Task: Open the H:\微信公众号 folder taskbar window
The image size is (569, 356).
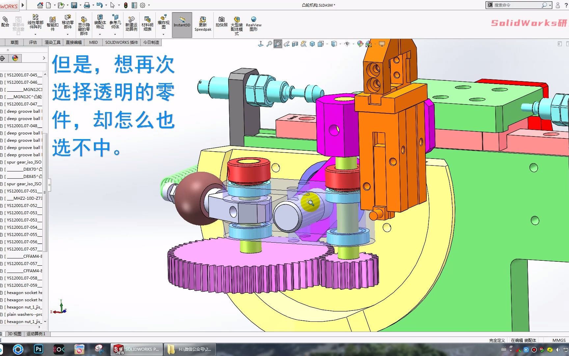Action: 190,349
